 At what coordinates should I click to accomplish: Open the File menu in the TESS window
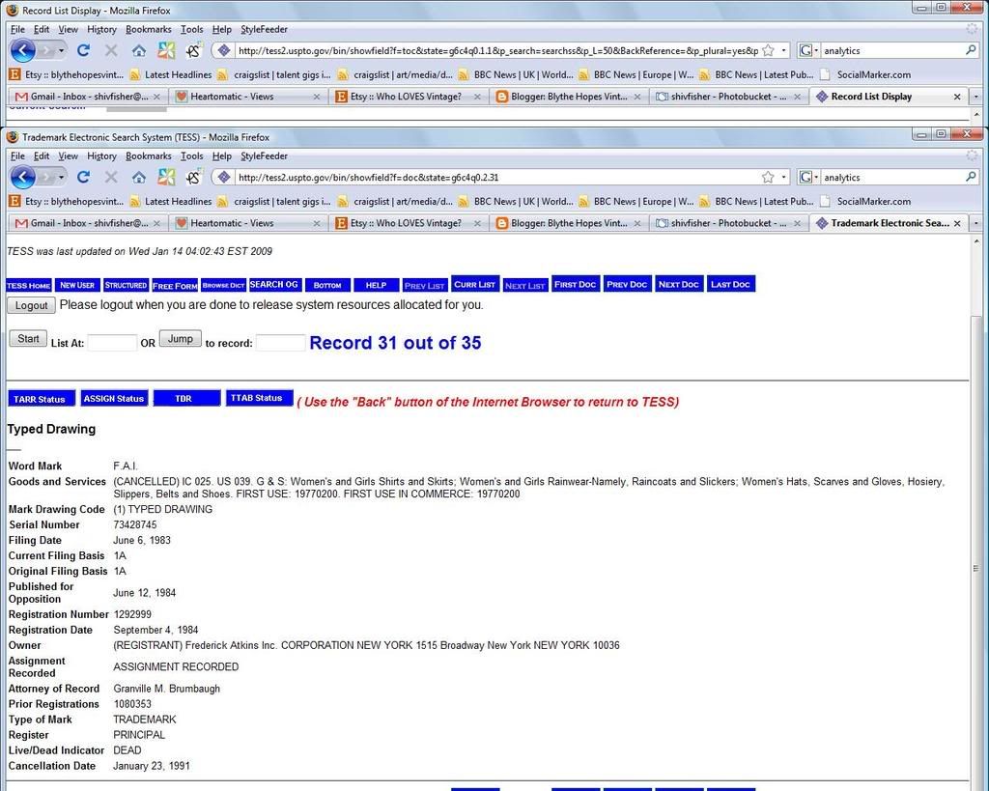pyautogui.click(x=17, y=155)
